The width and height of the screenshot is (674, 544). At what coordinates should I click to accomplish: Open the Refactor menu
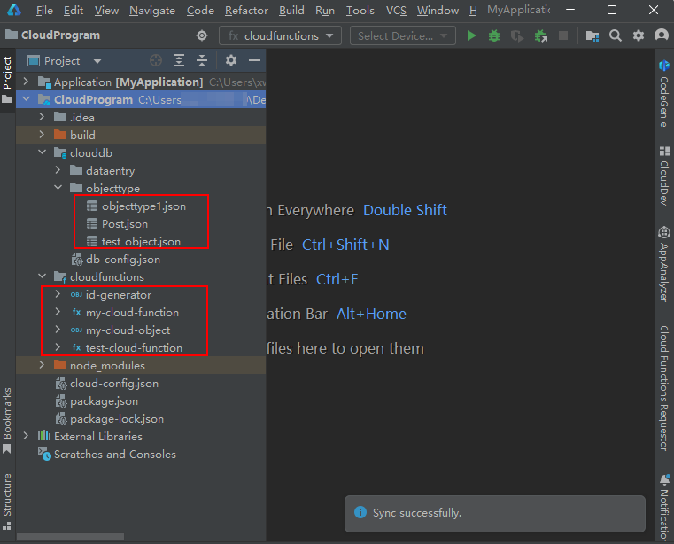(x=246, y=11)
